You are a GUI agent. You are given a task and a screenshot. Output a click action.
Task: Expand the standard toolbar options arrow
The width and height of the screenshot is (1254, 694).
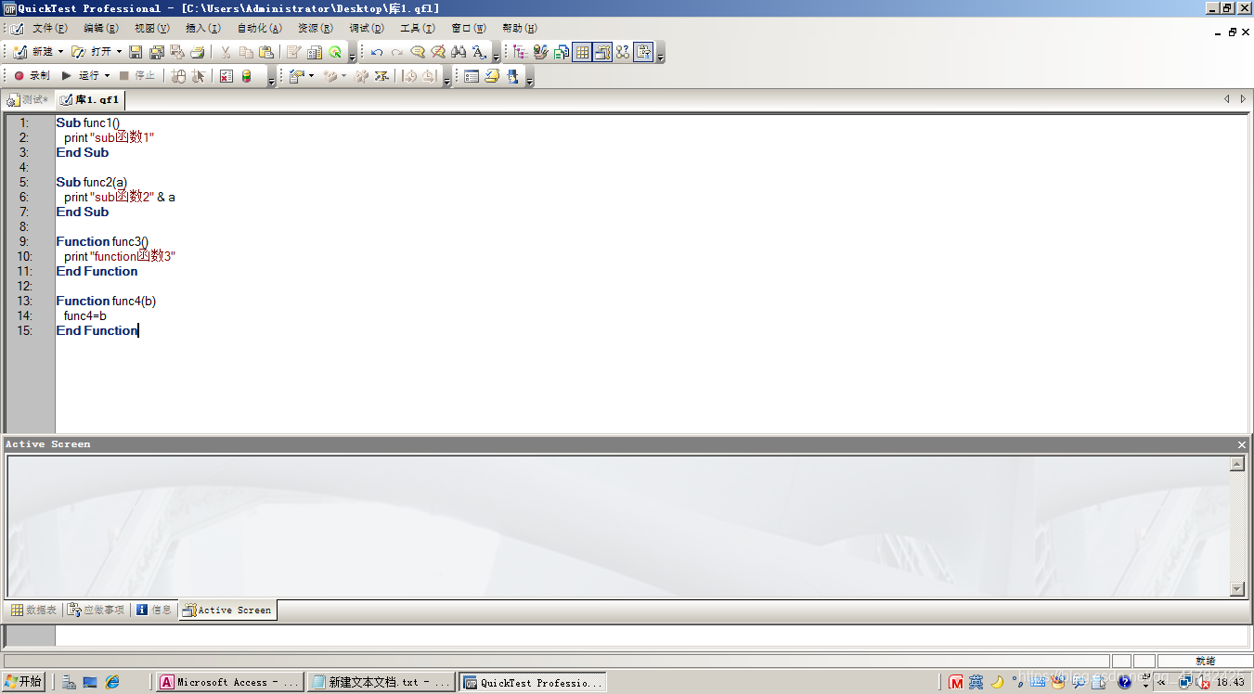(x=353, y=58)
